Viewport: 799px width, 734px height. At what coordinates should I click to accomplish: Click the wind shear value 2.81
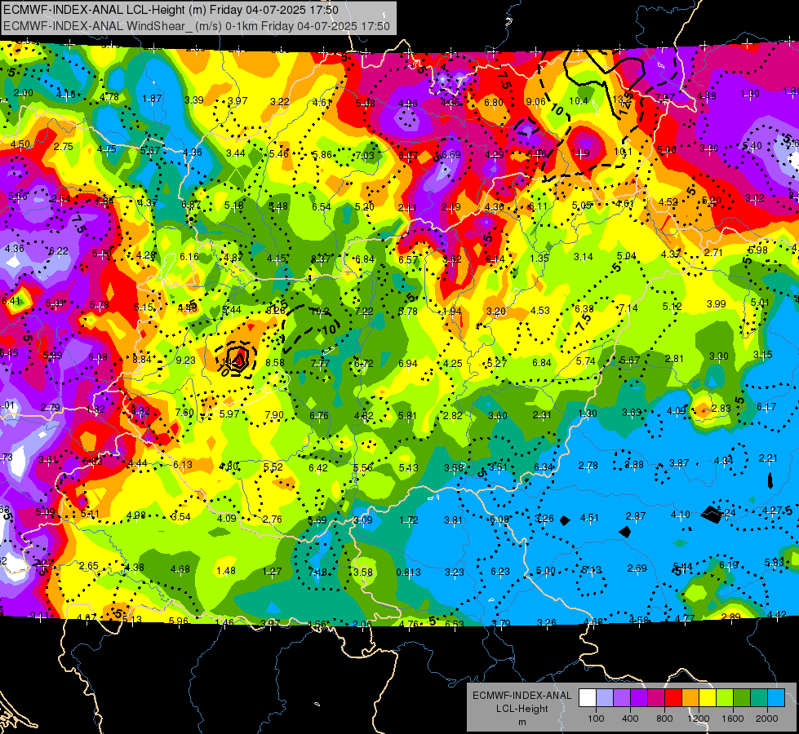coord(673,358)
